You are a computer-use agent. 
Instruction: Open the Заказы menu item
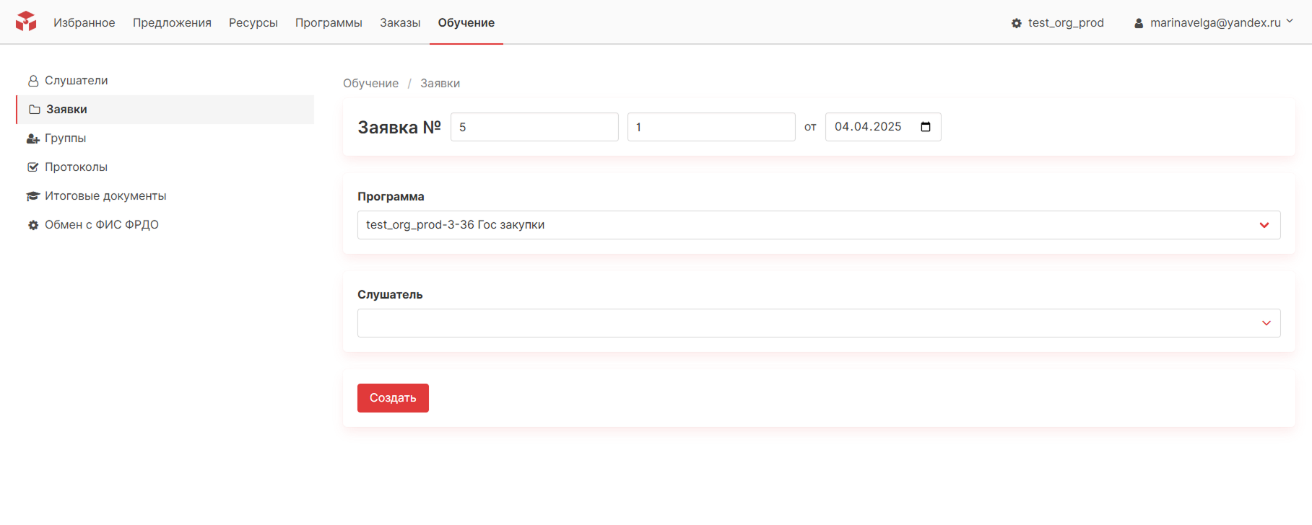400,23
